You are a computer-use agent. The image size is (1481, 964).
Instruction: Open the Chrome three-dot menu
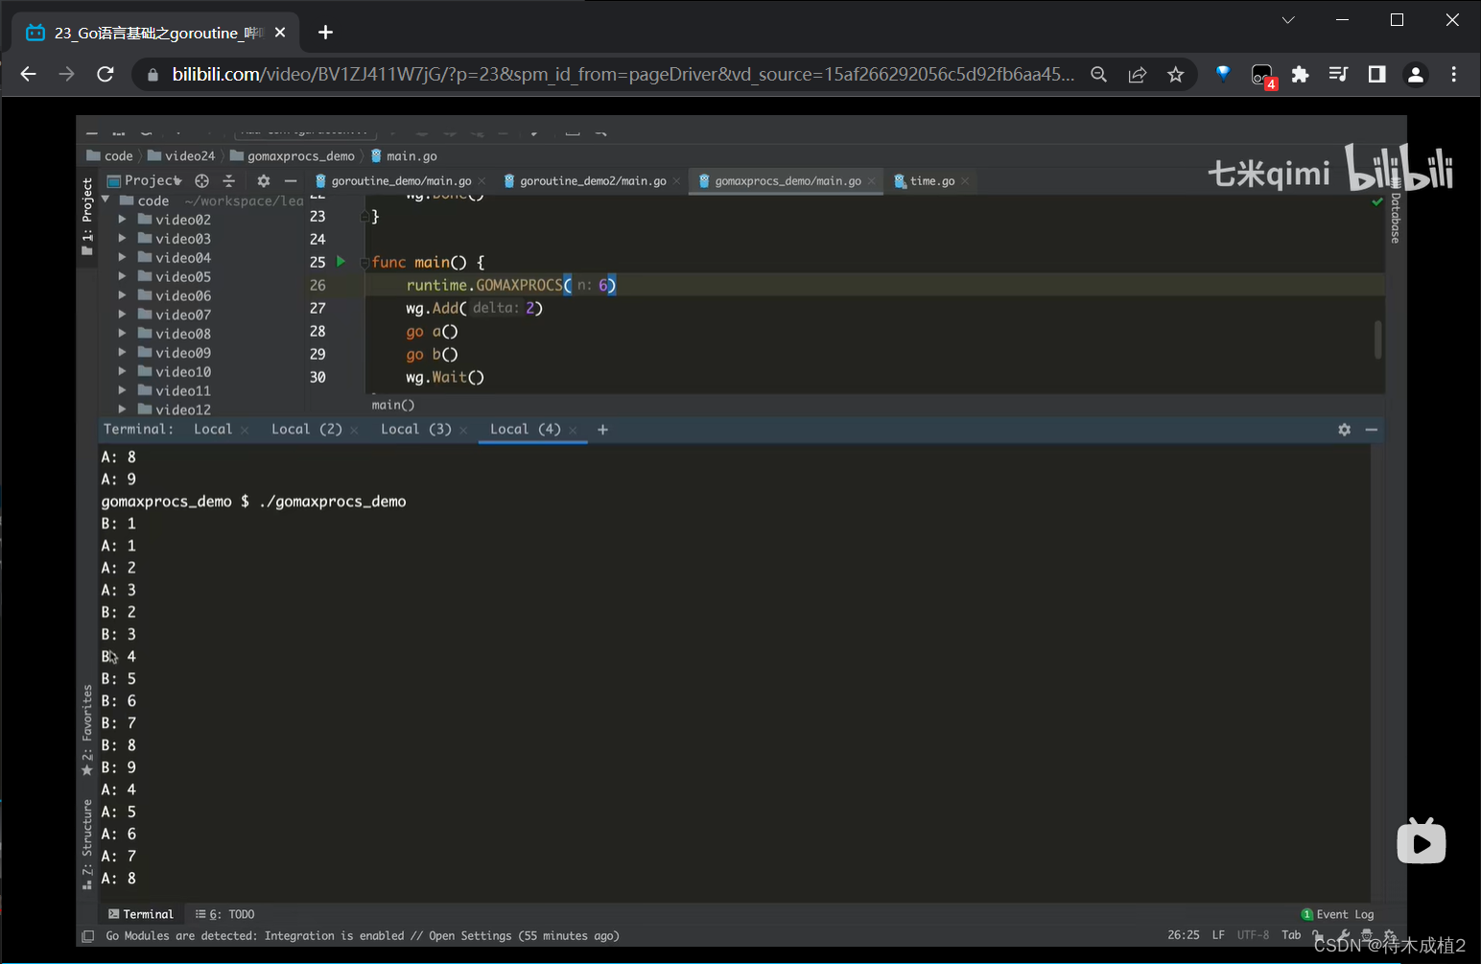pos(1453,74)
